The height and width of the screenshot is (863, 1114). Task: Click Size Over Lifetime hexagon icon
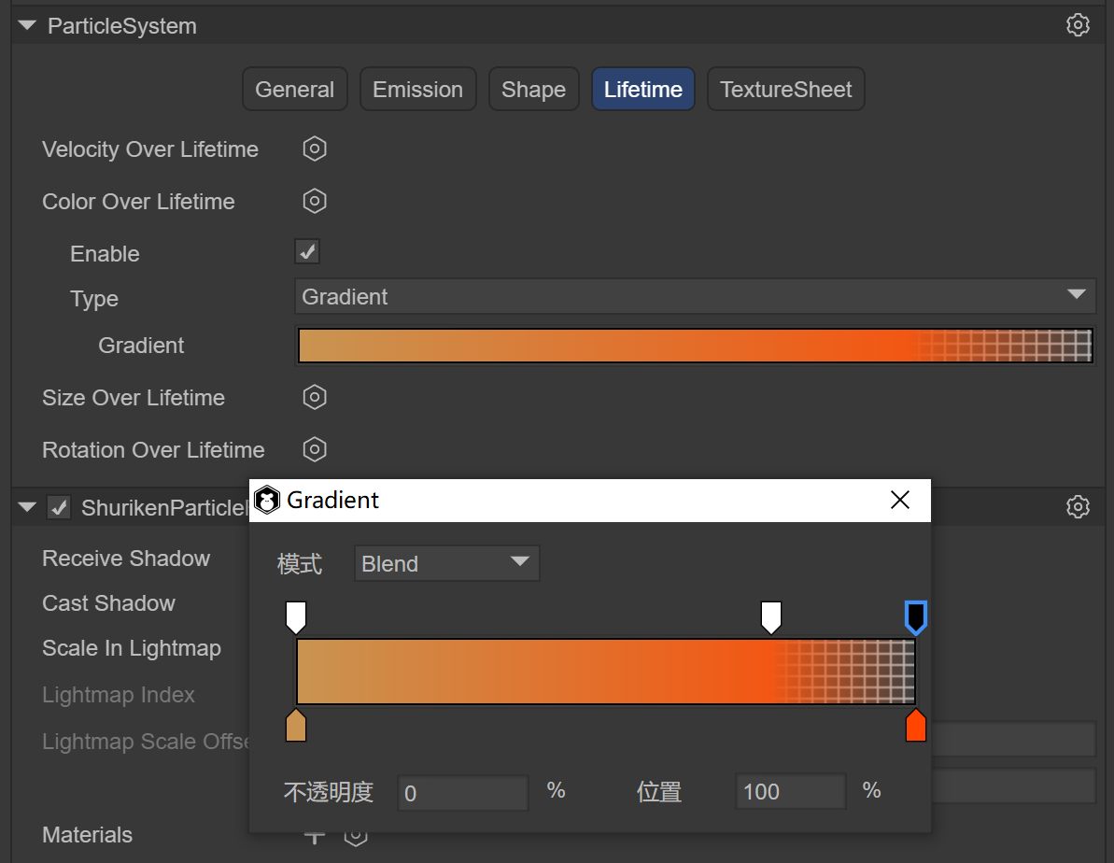pyautogui.click(x=315, y=397)
